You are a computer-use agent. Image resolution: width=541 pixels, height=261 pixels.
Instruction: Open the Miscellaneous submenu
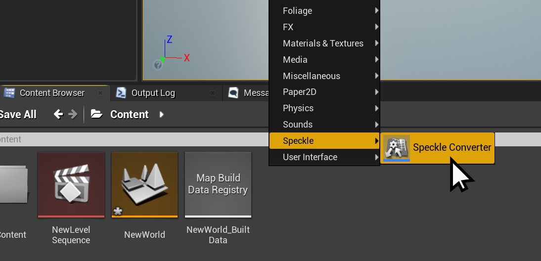click(324, 76)
